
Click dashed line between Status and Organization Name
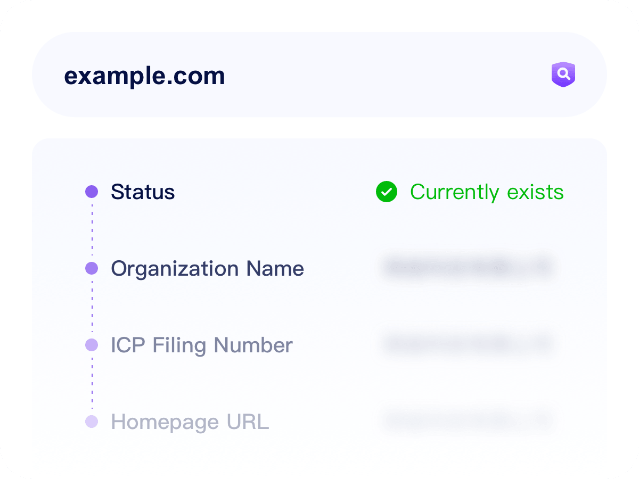[x=92, y=230]
